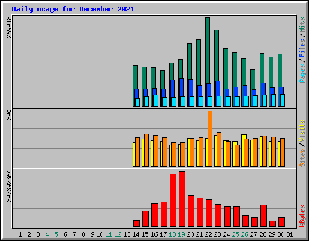Click the 397392364 KBytes axis value
Viewport: 309px width, 241px height.
pyautogui.click(x=9, y=186)
